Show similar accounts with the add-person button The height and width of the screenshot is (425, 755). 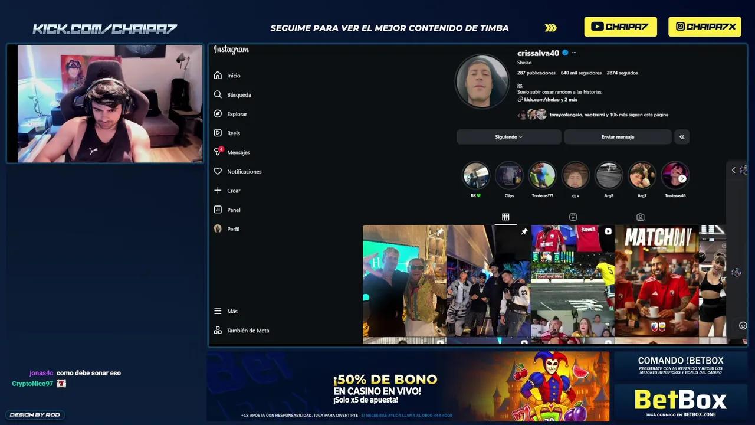(682, 137)
